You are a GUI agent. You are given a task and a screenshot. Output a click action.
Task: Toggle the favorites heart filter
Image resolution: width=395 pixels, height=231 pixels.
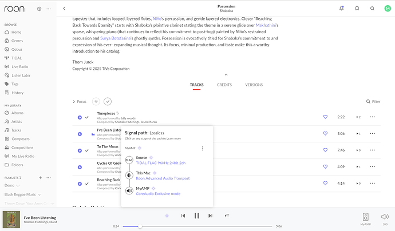96,102
